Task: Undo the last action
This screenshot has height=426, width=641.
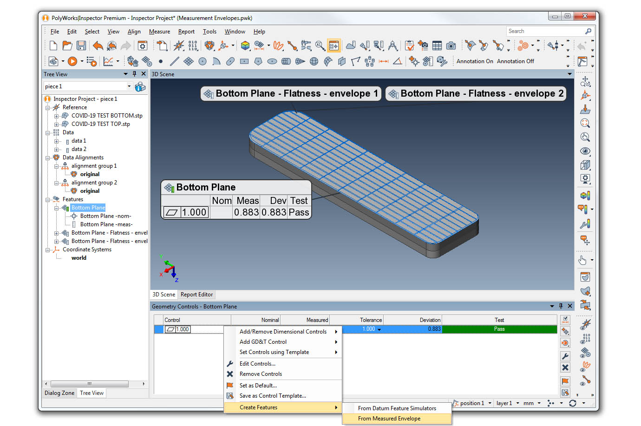Action: point(98,46)
